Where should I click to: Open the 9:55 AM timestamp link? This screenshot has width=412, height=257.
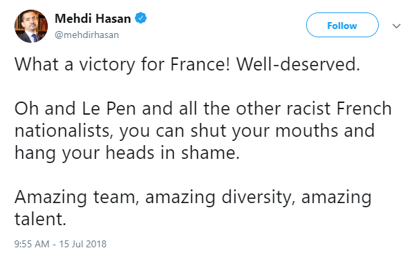32,244
